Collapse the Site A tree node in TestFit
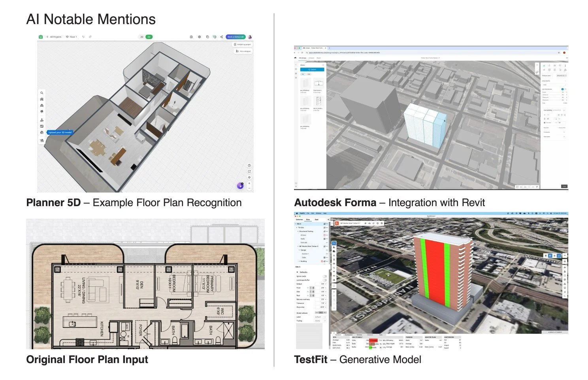 [296, 224]
